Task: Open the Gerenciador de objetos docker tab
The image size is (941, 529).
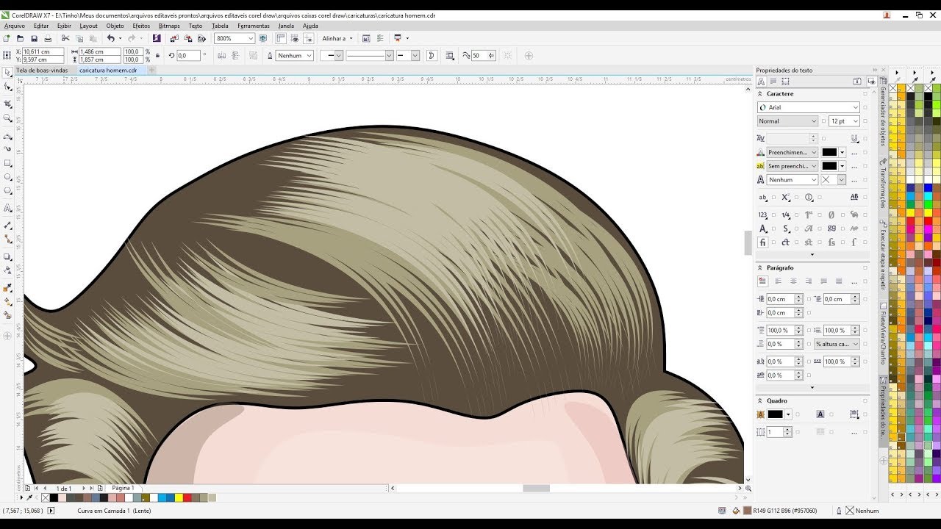Action: tap(883, 110)
